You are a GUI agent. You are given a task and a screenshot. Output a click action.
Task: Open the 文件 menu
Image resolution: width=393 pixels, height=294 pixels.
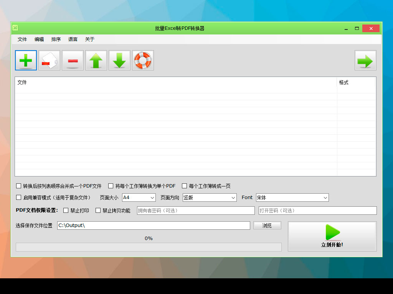(22, 39)
